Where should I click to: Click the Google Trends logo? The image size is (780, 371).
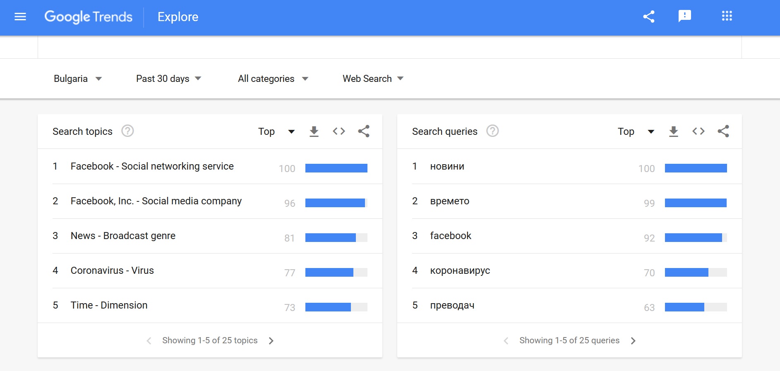pos(88,17)
